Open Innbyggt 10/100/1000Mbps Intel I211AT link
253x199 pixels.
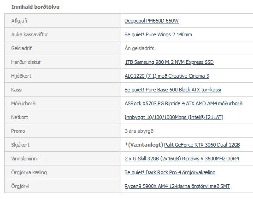(174, 117)
